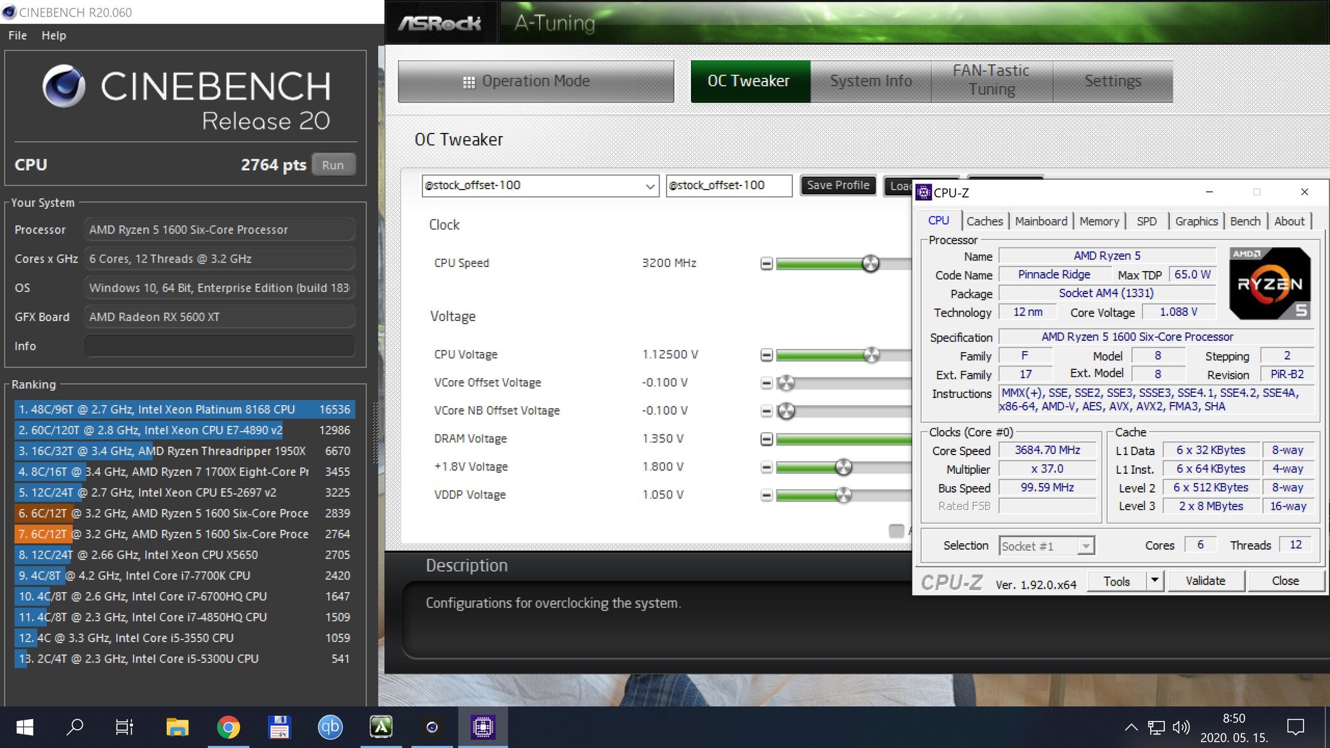The height and width of the screenshot is (748, 1330).
Task: Open taskbar search magnifier
Action: (75, 727)
